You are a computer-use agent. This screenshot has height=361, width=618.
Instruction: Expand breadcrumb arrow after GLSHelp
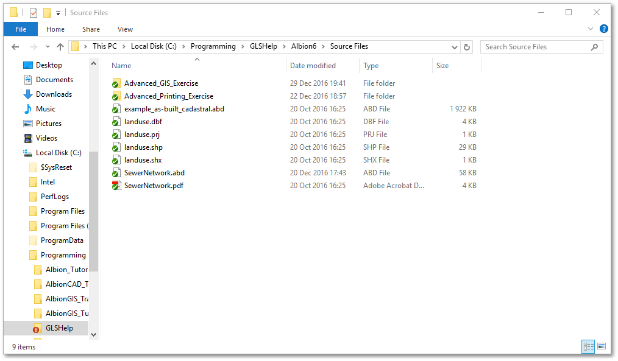[284, 47]
